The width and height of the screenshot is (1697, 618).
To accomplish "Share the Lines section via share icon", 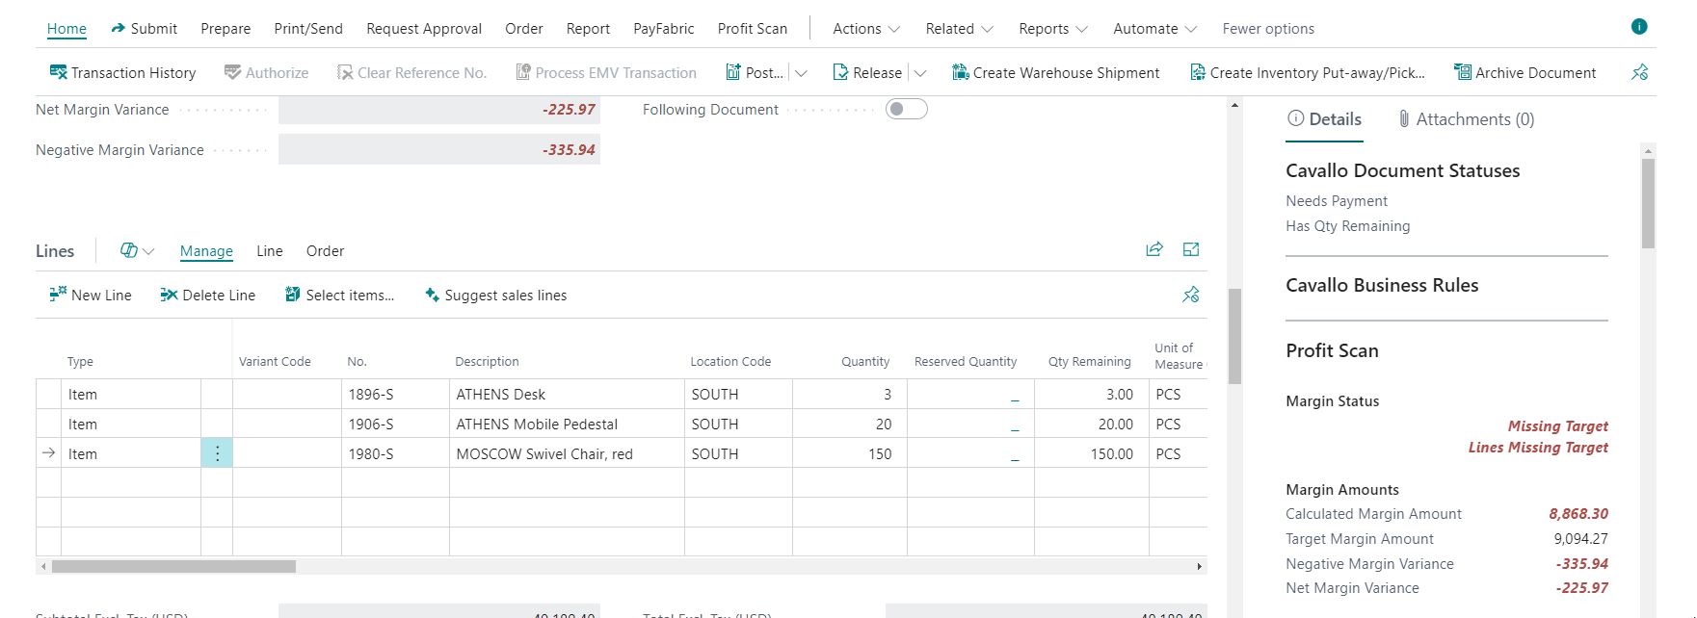I will [1153, 249].
